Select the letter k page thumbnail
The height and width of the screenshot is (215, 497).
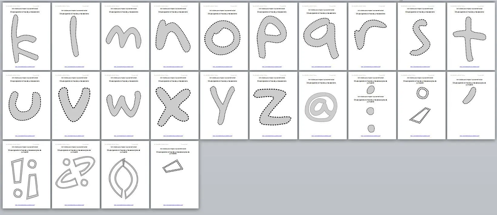click(x=26, y=36)
